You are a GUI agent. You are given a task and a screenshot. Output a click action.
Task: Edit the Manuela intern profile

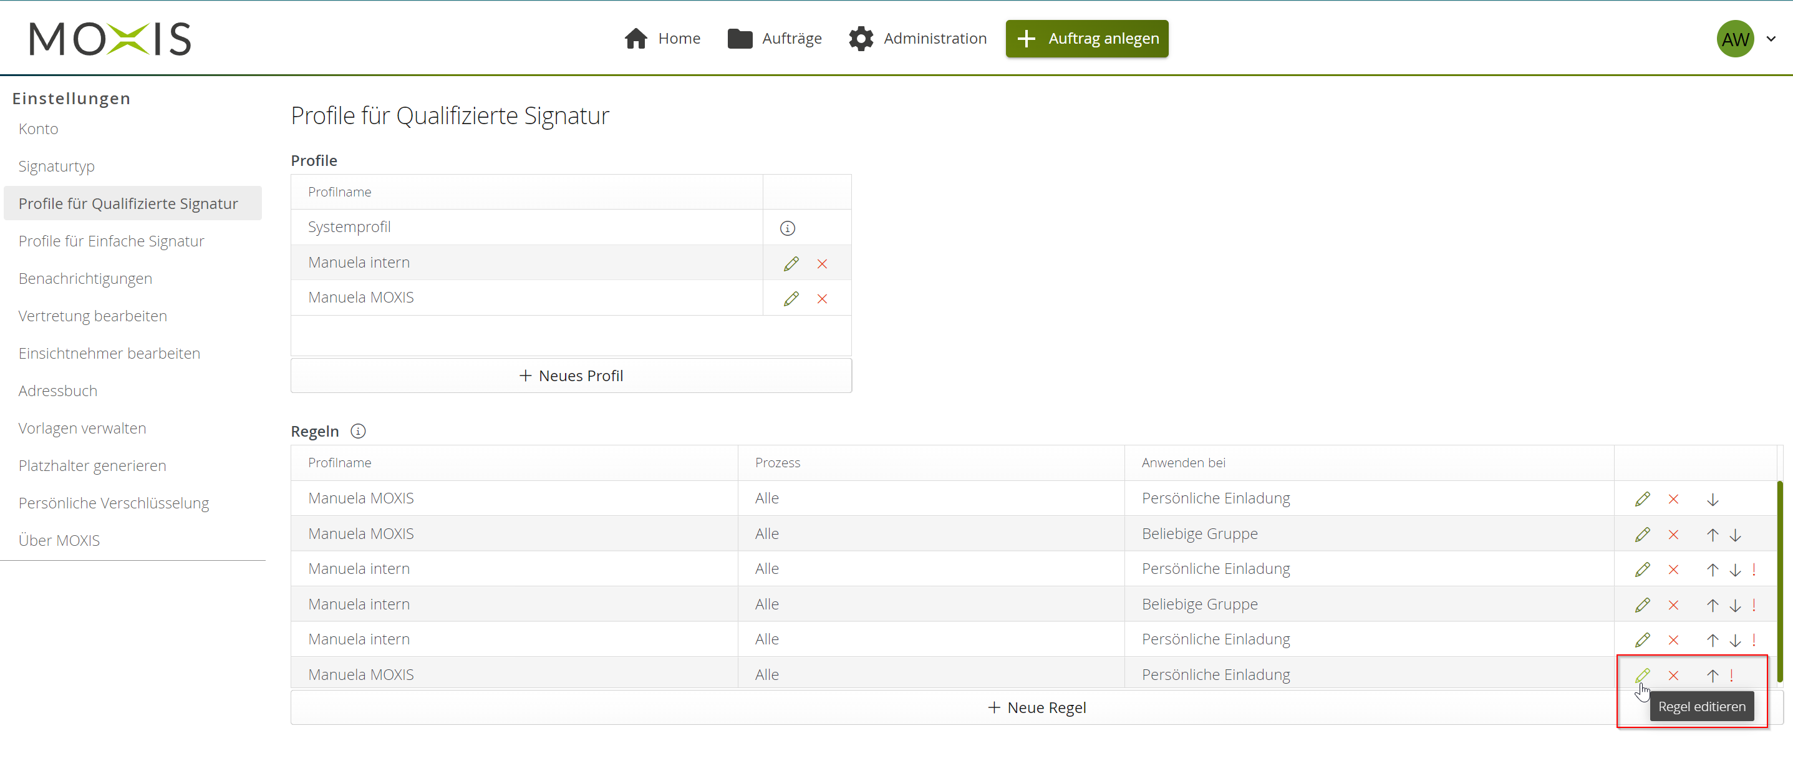pyautogui.click(x=791, y=264)
